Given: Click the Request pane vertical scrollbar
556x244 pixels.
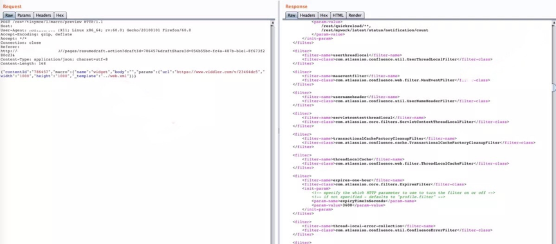Looking at the screenshot, I should pos(273,135).
